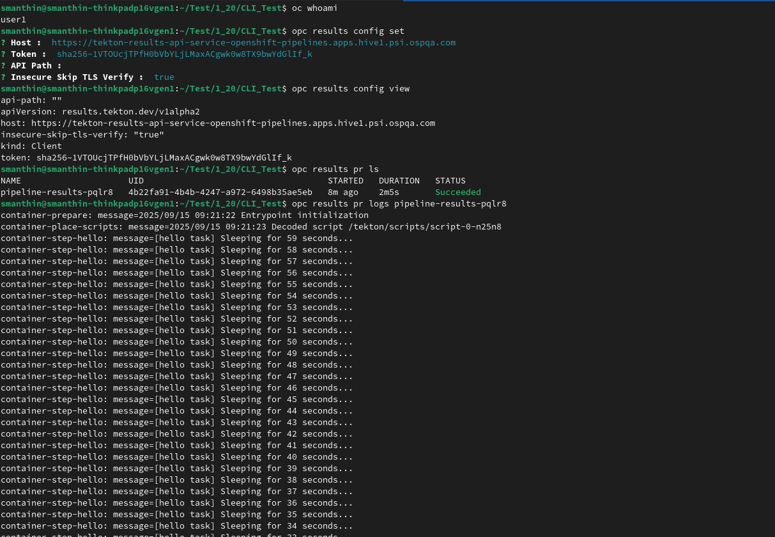
Task: Click the 'Sleeping for 52 seconds' log line
Action: pos(177,319)
